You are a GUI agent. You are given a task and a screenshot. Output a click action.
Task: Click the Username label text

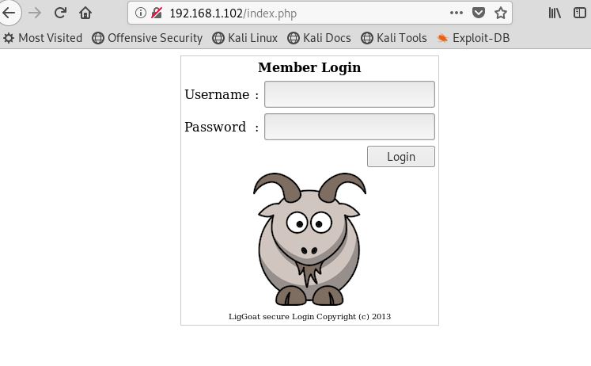(x=217, y=94)
